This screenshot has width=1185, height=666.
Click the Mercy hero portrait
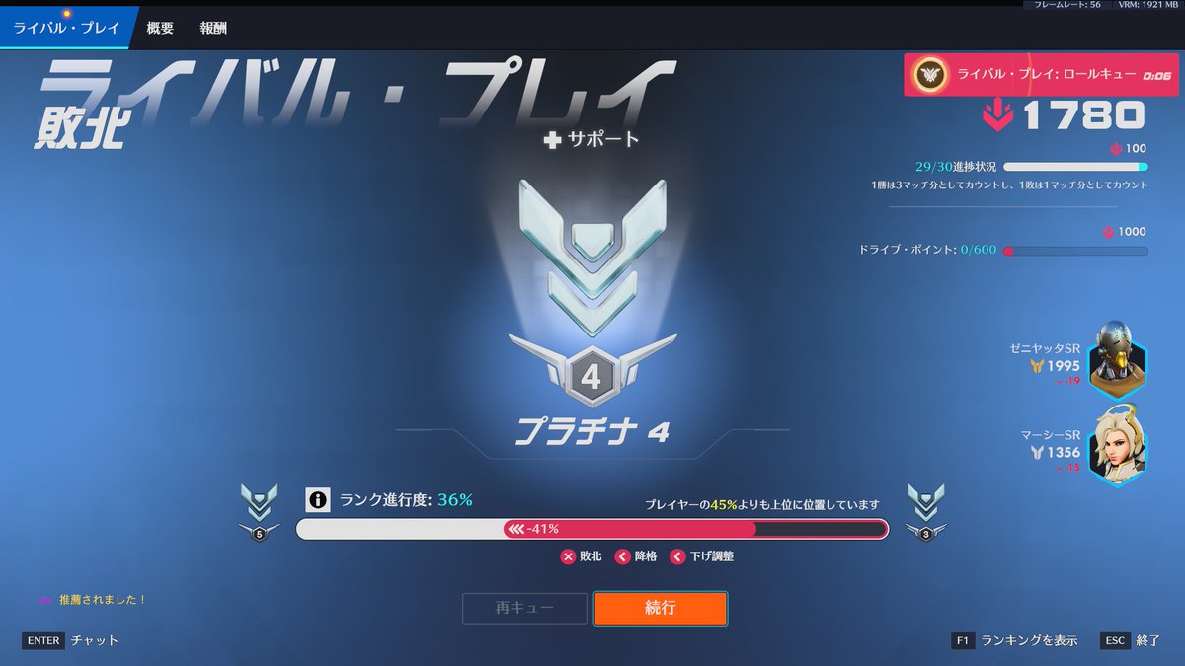coord(1120,446)
